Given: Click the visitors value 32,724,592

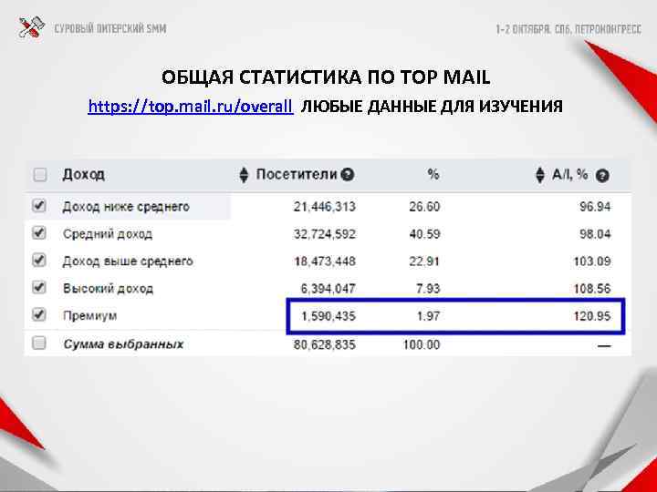Looking at the screenshot, I should pyautogui.click(x=324, y=234).
